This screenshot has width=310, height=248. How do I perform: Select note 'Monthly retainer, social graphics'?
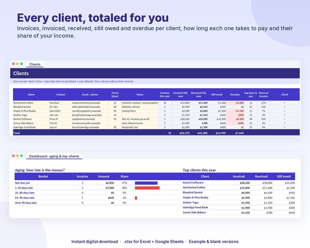tap(140, 103)
